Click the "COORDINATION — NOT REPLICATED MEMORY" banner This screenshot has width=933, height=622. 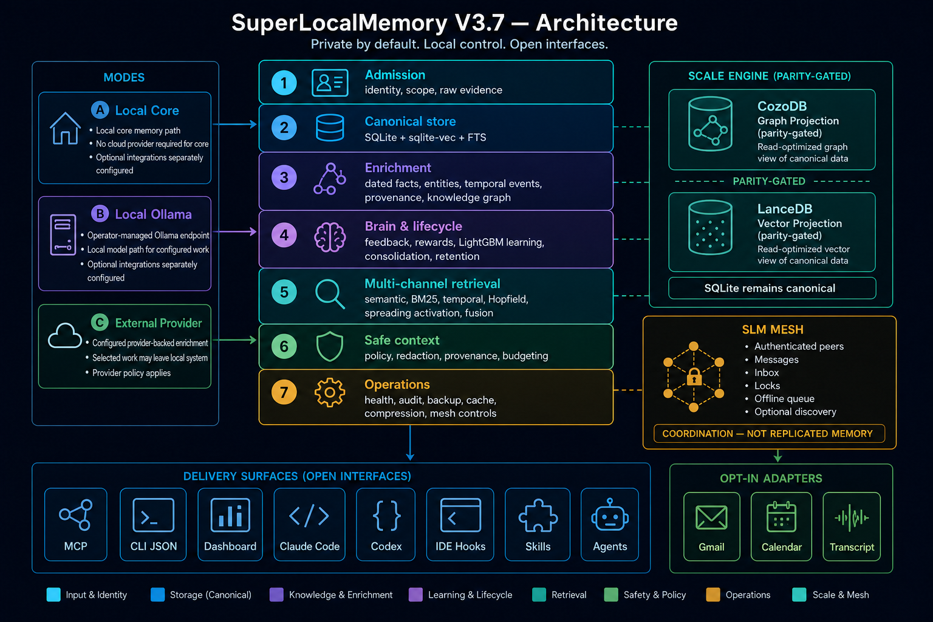coord(769,434)
